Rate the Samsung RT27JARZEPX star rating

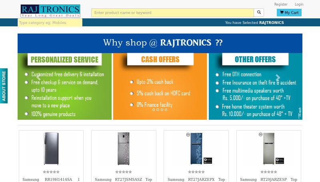(x=196, y=172)
